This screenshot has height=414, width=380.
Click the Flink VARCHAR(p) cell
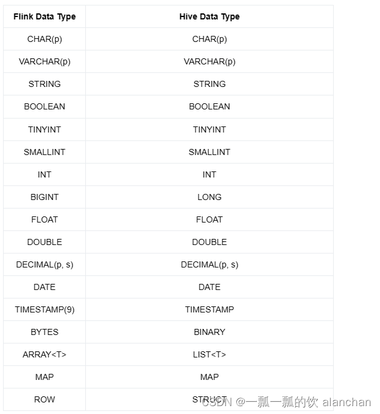point(44,61)
